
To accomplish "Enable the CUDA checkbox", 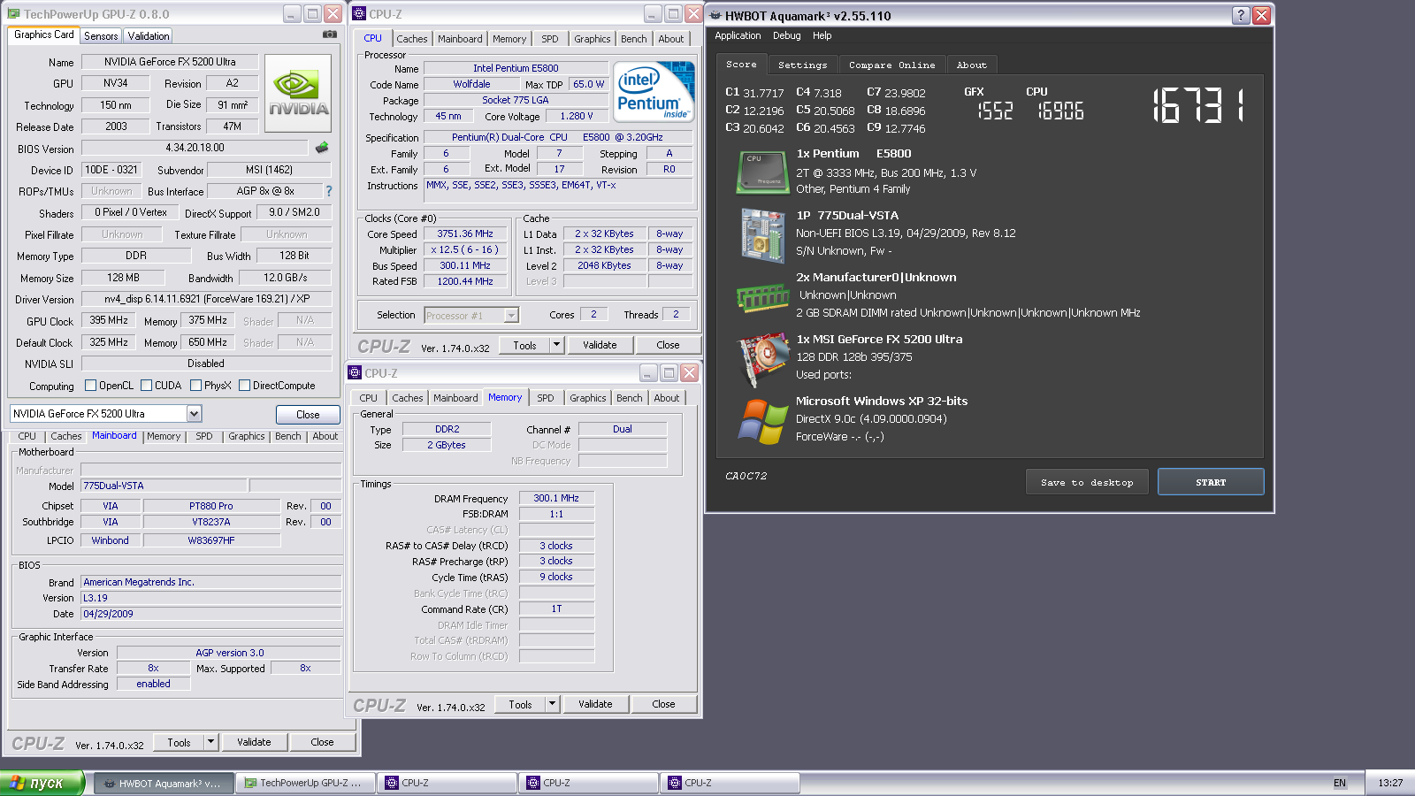I will coord(146,386).
